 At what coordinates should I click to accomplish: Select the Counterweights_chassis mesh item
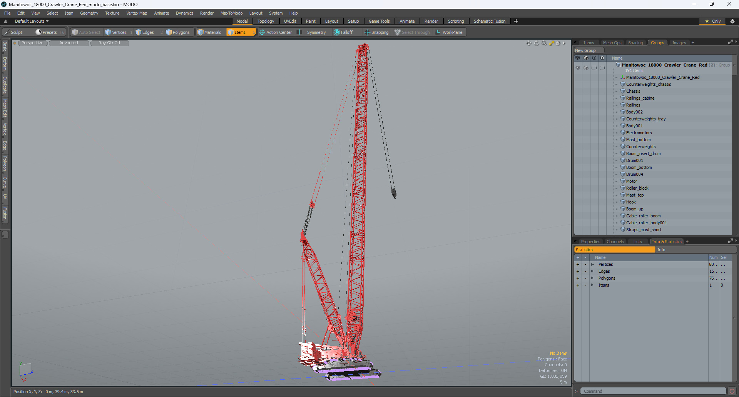click(x=648, y=84)
